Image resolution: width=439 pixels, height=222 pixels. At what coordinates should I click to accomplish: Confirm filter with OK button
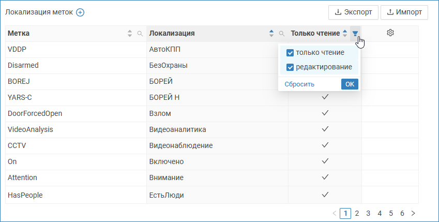(x=350, y=84)
